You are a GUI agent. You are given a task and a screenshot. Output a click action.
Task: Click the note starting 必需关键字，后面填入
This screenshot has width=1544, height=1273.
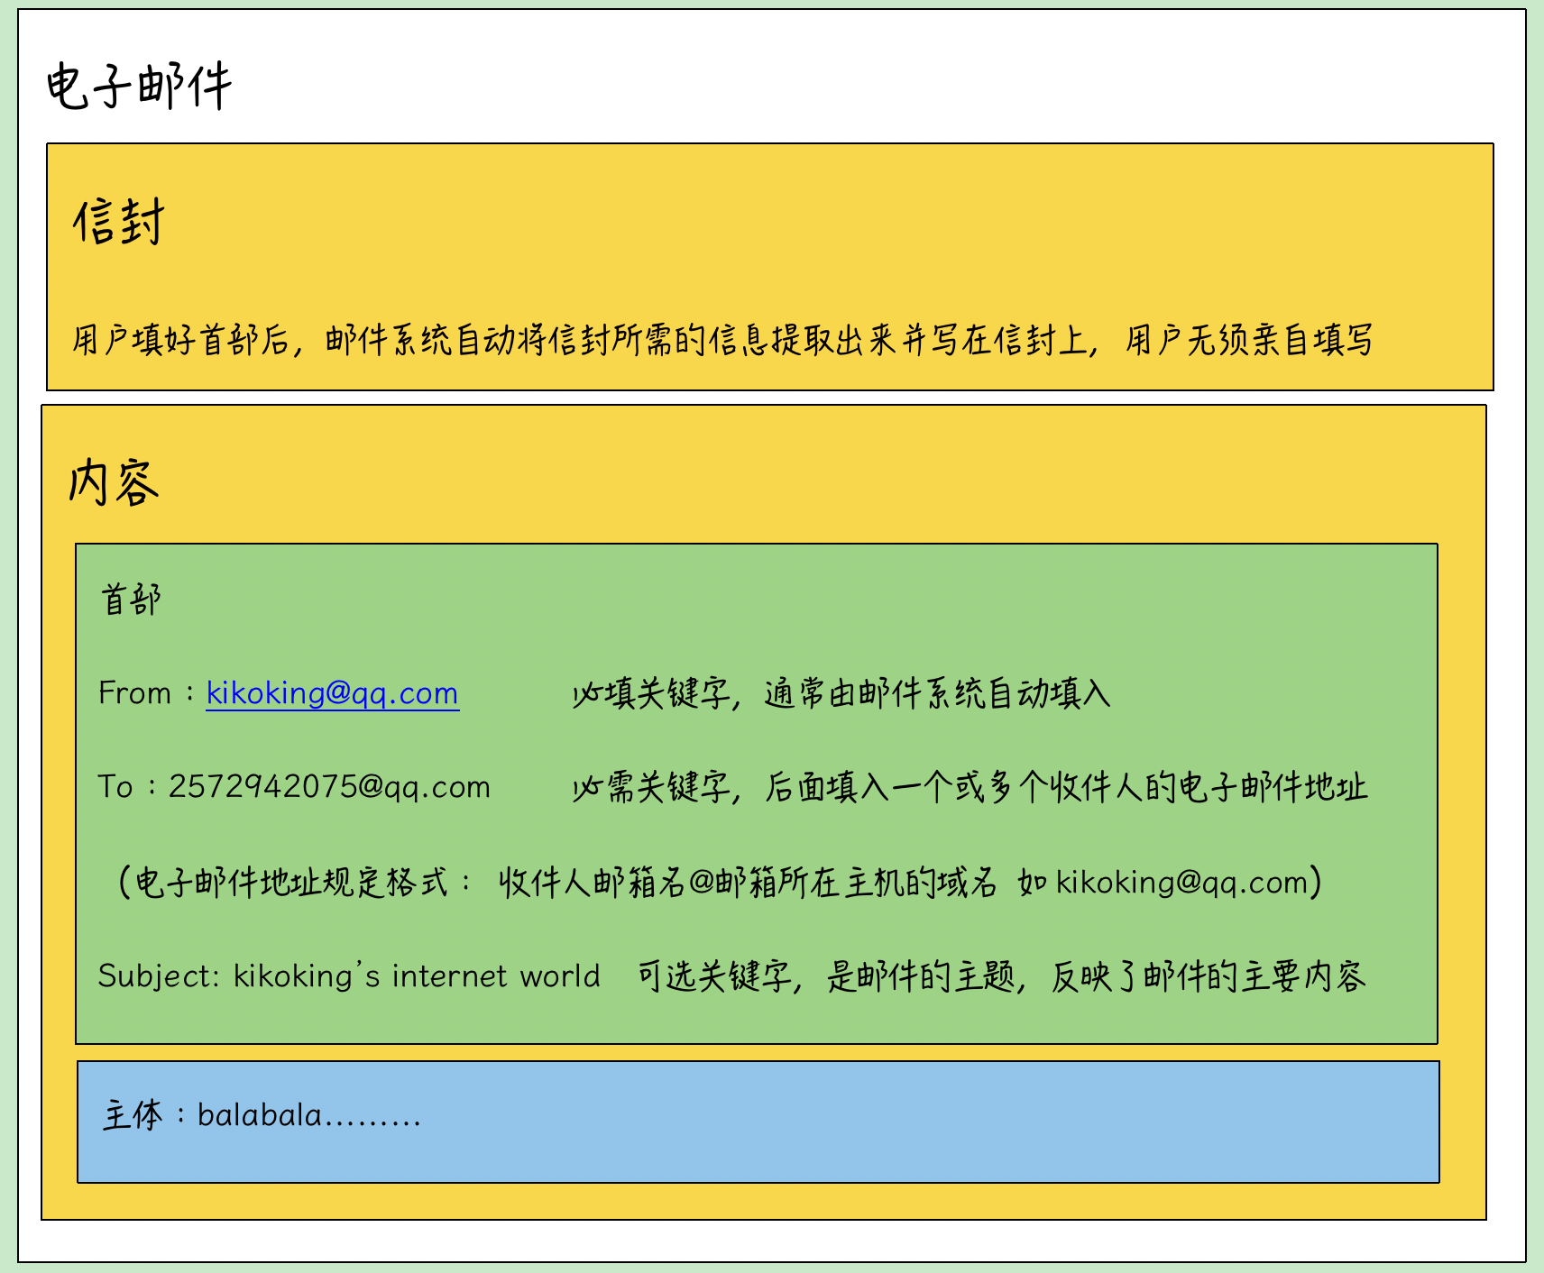(970, 787)
